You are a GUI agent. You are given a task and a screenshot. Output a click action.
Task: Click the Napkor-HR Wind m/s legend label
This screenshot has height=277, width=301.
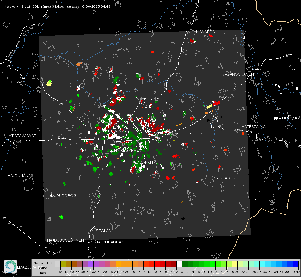tap(43, 268)
